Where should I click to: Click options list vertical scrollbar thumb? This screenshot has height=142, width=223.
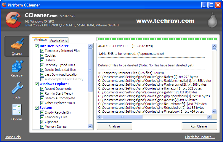(x=90, y=70)
